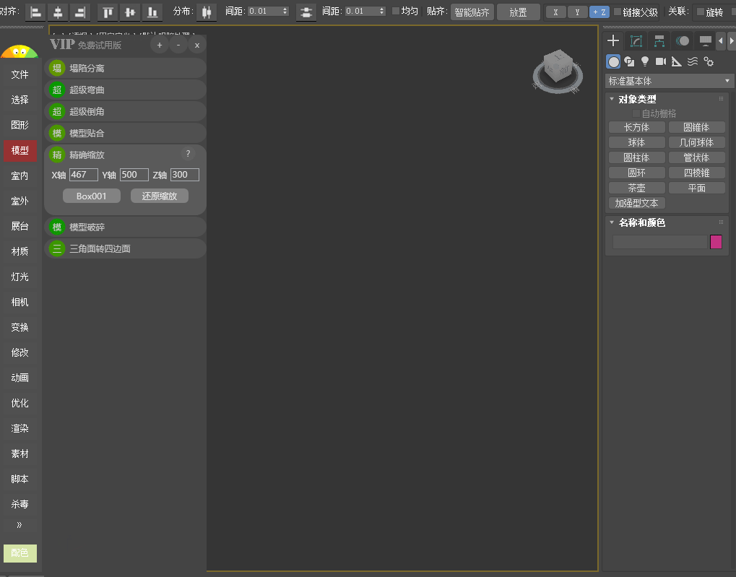Open the Modify panel tab icon

tap(636, 40)
